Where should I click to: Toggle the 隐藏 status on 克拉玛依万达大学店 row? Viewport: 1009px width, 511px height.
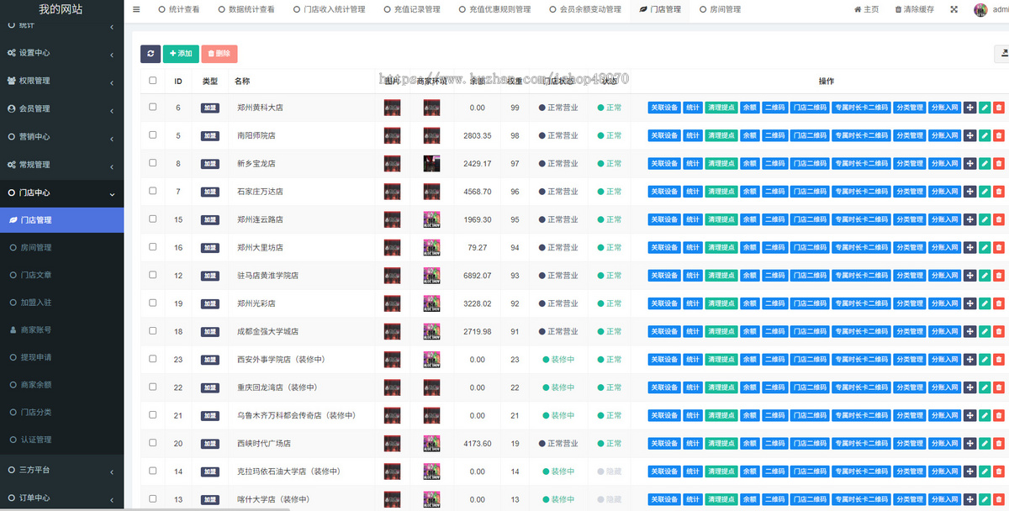pyautogui.click(x=608, y=471)
